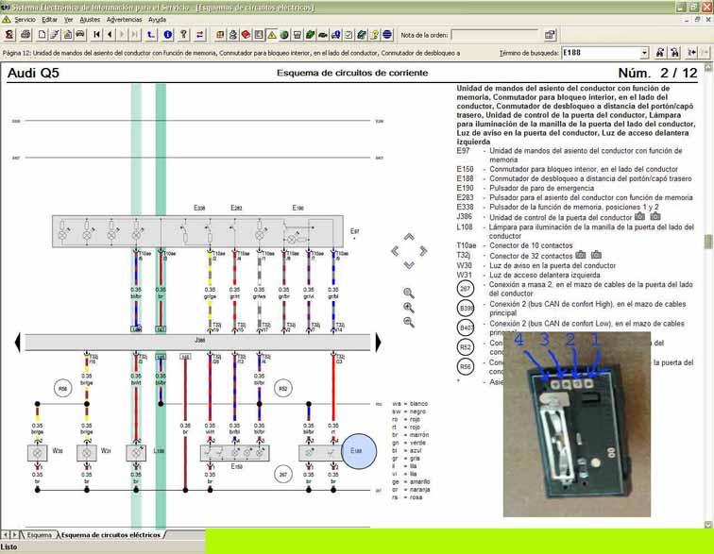This screenshot has width=714, height=554.
Task: Click tab-scroll left arrow at bottom
Action: tap(6, 535)
